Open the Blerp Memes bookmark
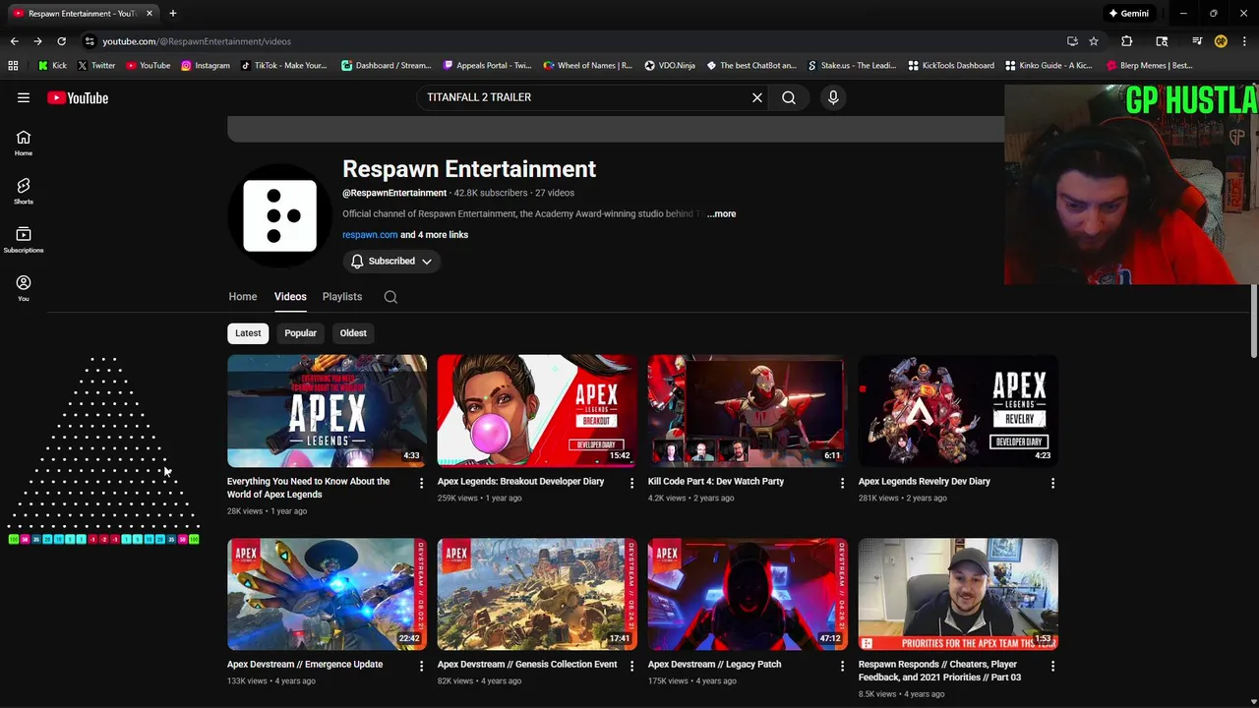 click(1149, 65)
